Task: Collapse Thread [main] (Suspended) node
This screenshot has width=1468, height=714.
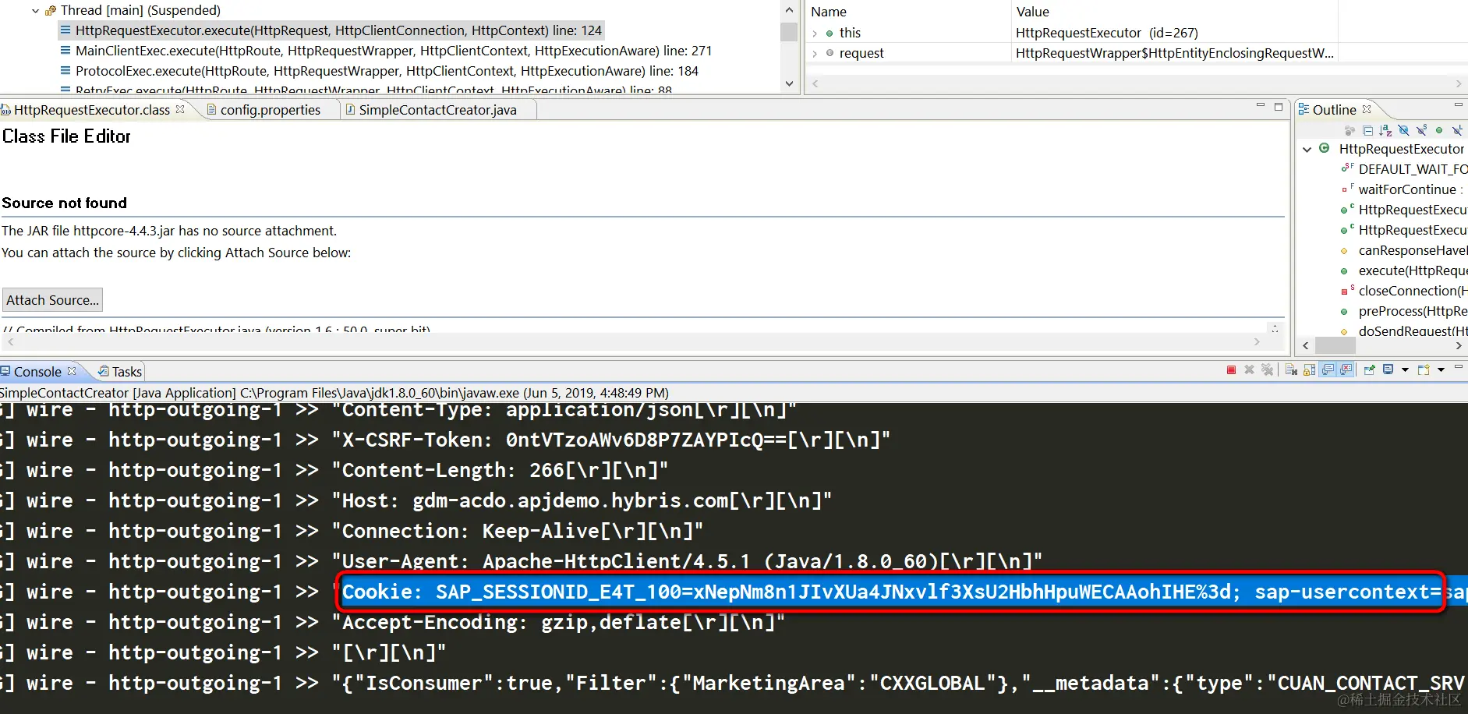Action: pyautogui.click(x=35, y=11)
